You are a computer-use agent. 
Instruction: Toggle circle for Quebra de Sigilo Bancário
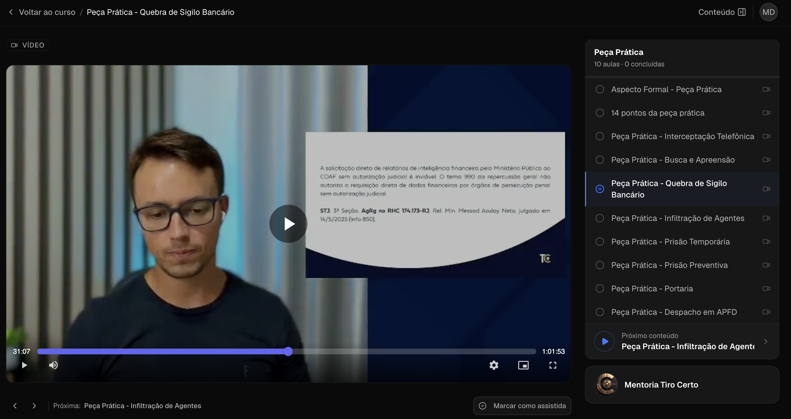[x=599, y=189]
